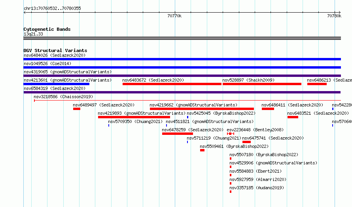The height and width of the screenshot is (207, 352).
Task: Open variant nsv1049526 (Coe2014) label
Action: (x=47, y=63)
